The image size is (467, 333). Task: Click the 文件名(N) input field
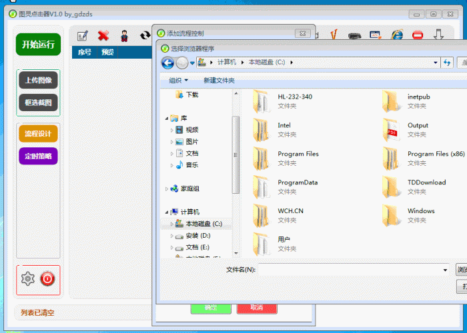(354, 270)
